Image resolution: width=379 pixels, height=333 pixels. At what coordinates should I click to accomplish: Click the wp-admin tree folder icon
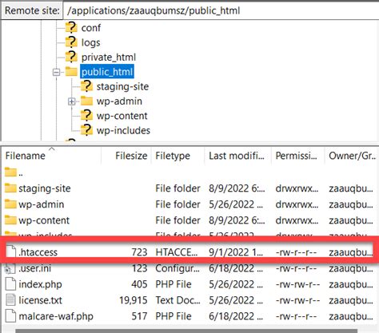(x=86, y=101)
